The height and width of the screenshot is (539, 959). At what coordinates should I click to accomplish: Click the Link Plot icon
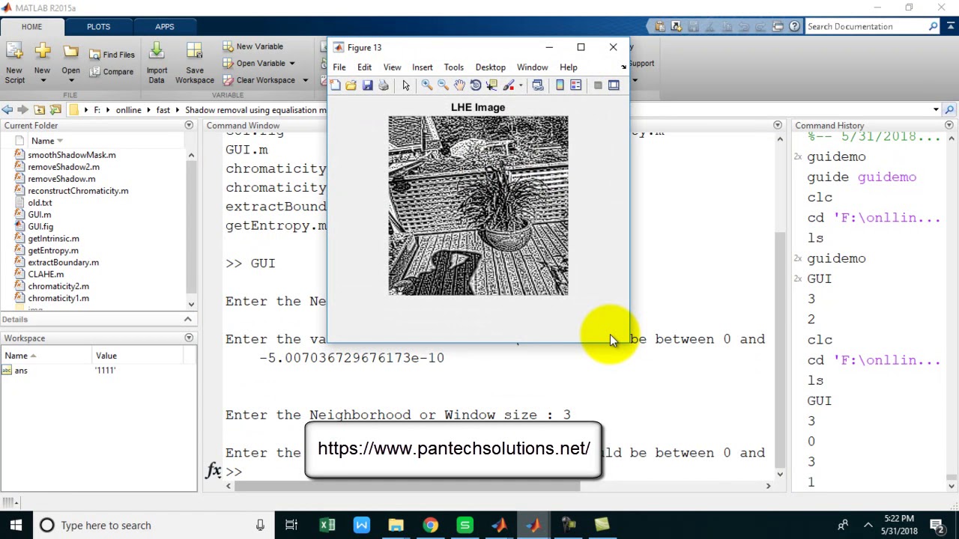click(538, 85)
